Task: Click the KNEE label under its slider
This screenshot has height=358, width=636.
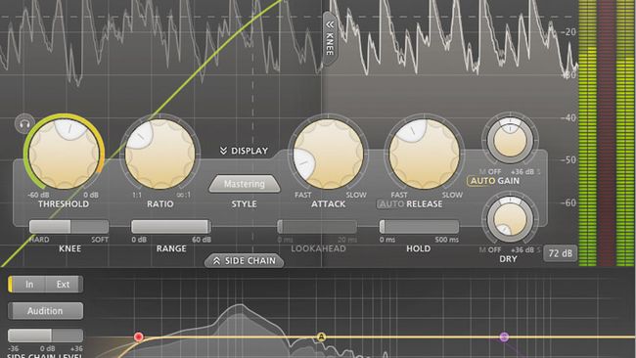Action: 69,248
